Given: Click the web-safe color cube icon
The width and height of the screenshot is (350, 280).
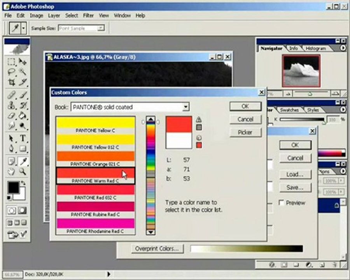Looking at the screenshot, I should 199,138.
